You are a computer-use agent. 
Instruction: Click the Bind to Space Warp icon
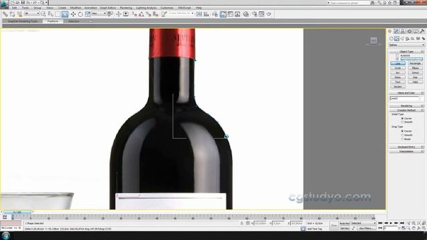[x=19, y=14]
